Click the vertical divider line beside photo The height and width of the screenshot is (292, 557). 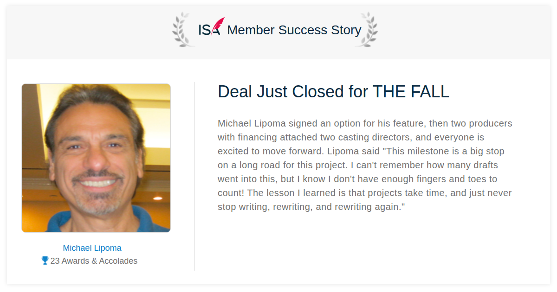(194, 176)
